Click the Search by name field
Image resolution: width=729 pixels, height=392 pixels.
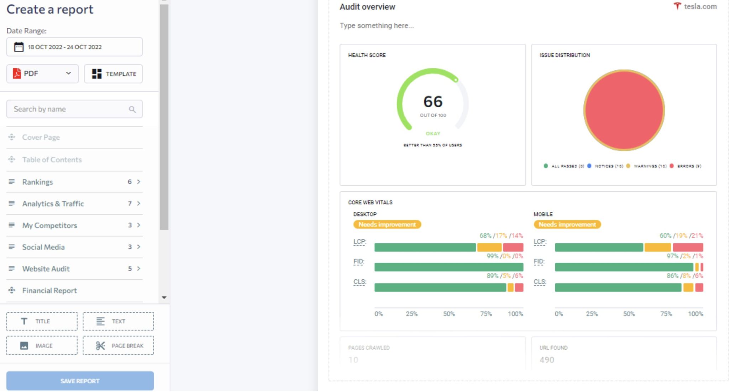pos(68,109)
